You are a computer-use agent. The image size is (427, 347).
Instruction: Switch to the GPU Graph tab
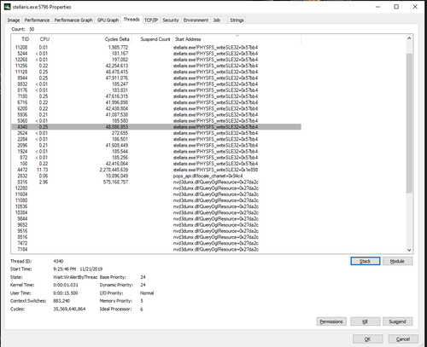(108, 20)
